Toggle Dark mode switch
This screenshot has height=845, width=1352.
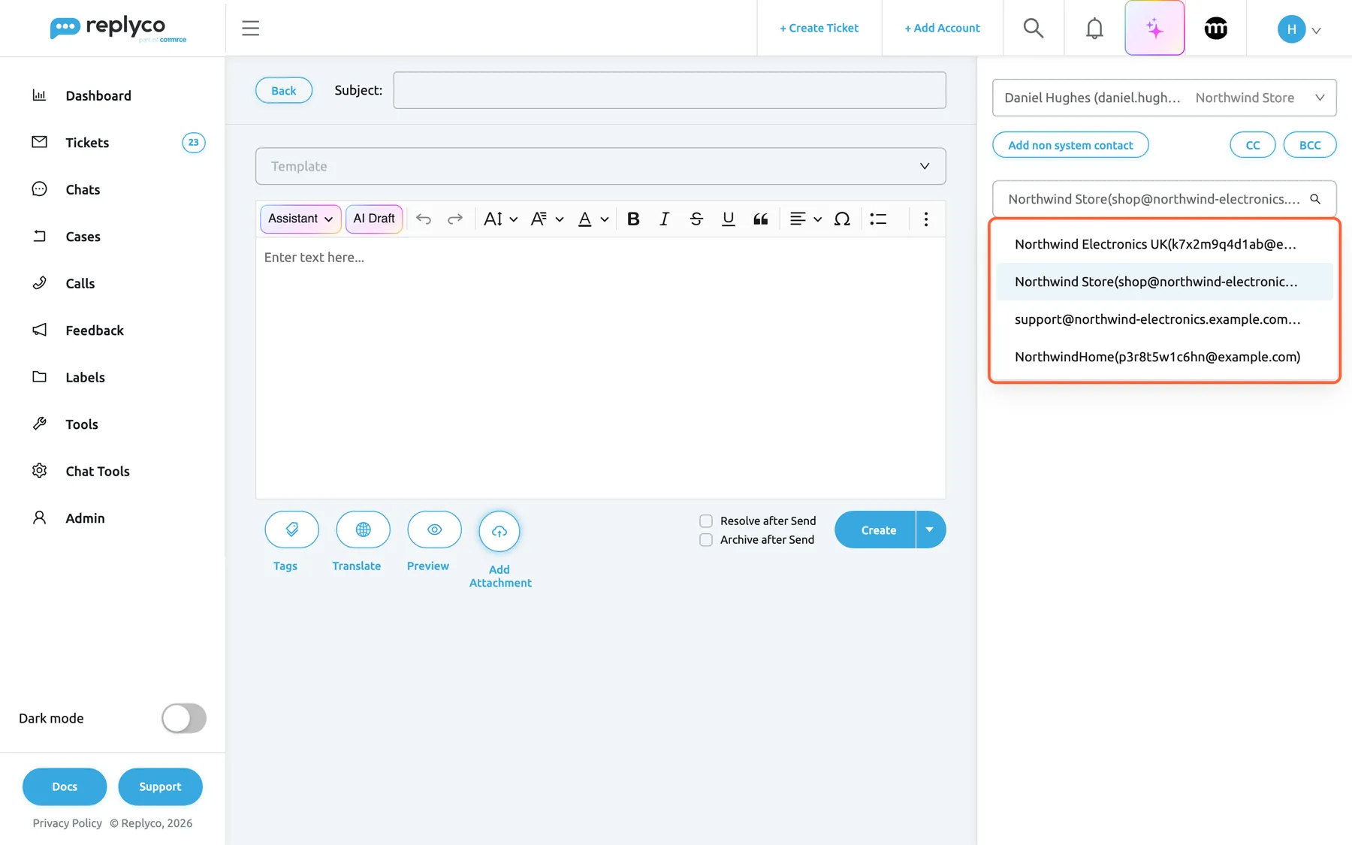[x=184, y=718]
